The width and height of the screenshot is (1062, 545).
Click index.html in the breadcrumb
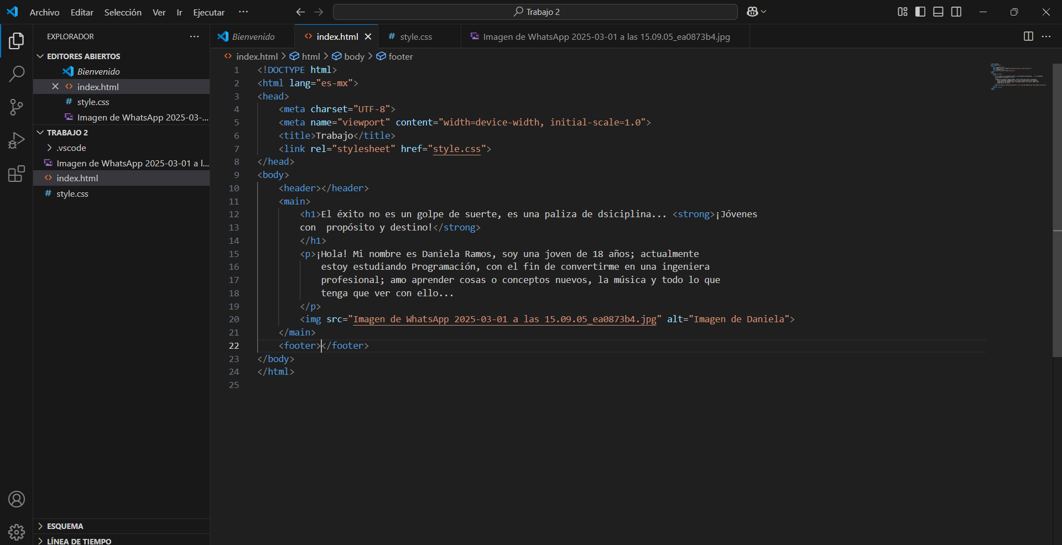click(257, 56)
